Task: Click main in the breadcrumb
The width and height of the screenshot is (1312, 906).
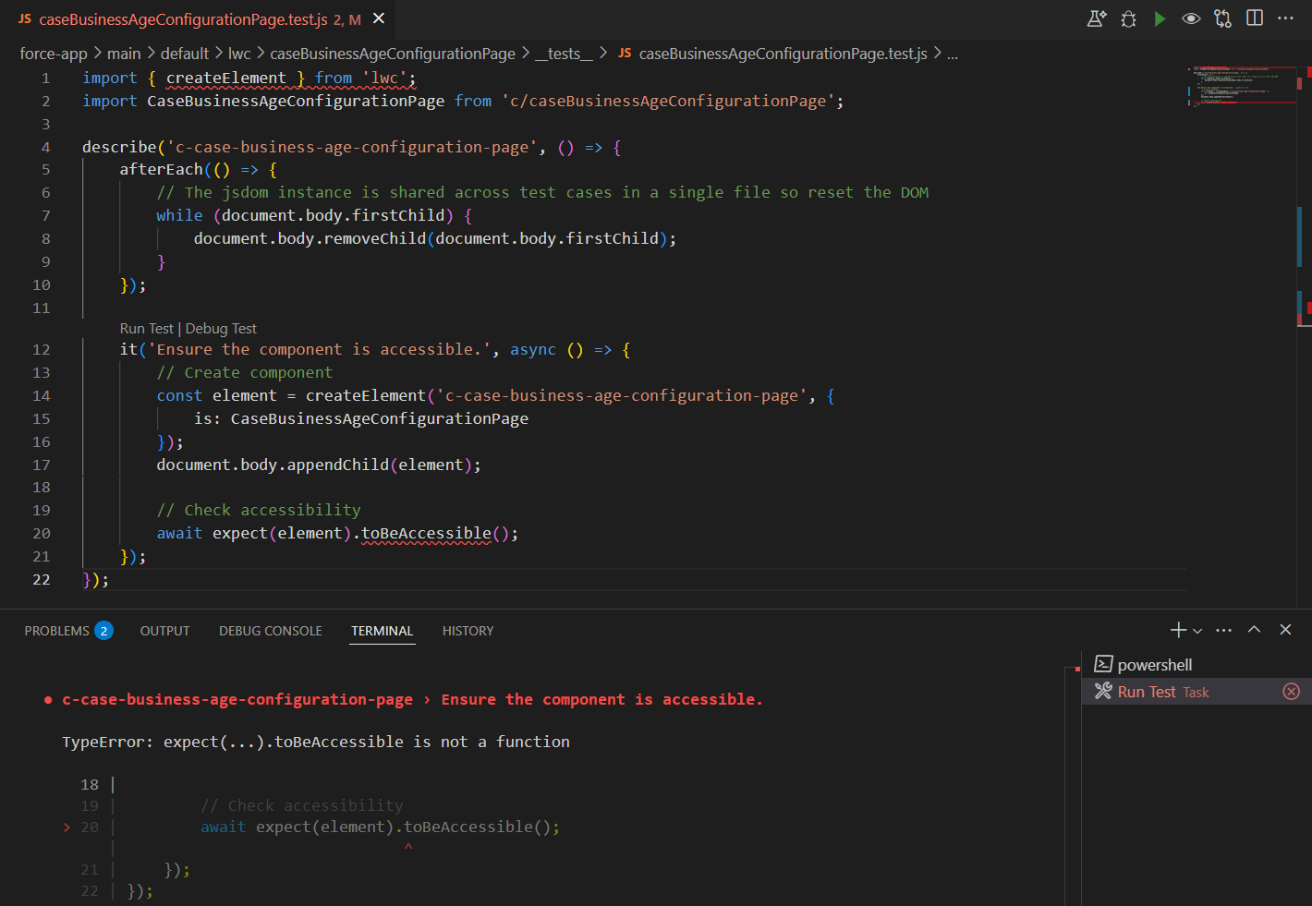Action: pos(124,54)
